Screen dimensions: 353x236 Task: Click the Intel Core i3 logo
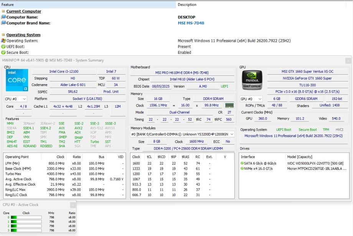(17, 80)
